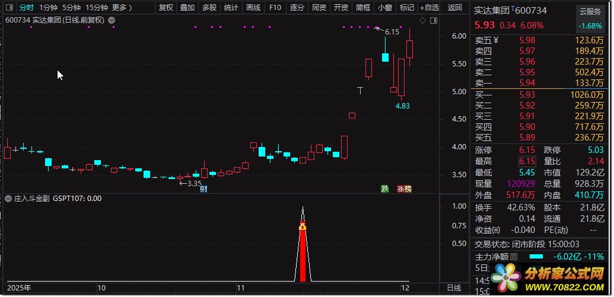This screenshot has width=614, height=297.
Task: Click the 逐分 toolbar button
Action: (x=297, y=8)
